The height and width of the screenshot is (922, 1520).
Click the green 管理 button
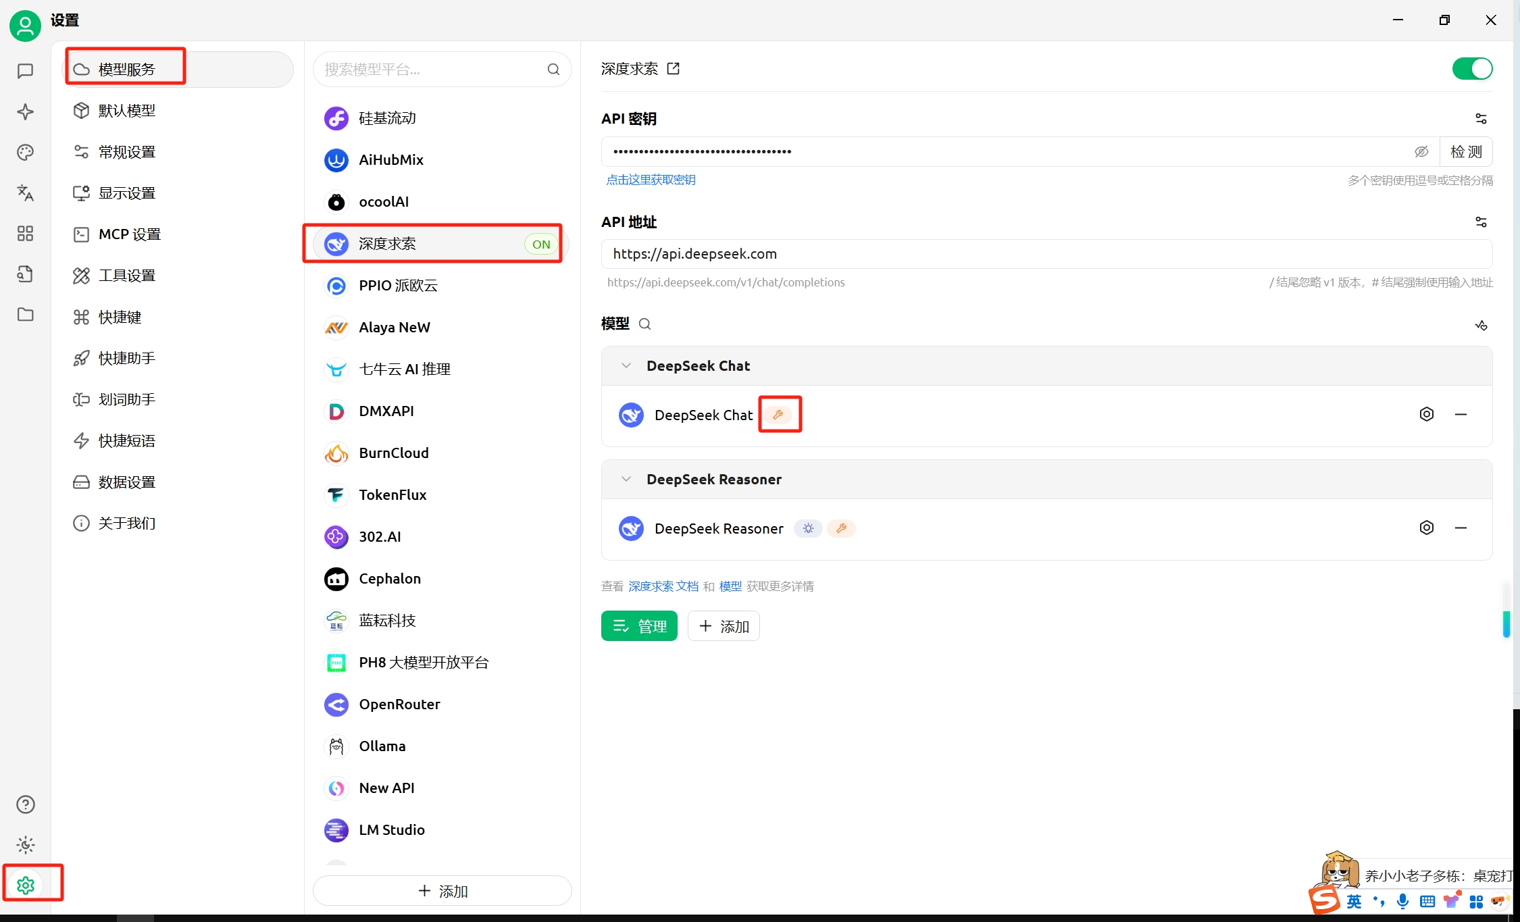pyautogui.click(x=639, y=626)
